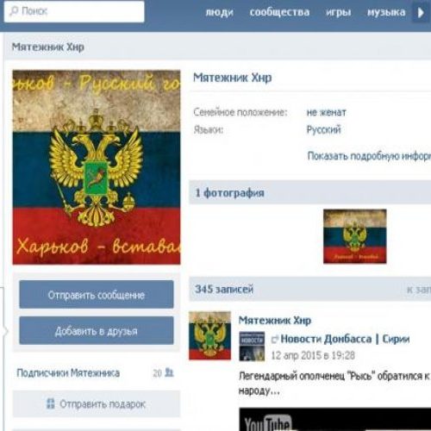Click the repost icon before Новости Донбасса
Image resolution: width=431 pixels, height=431 pixels.
(275, 340)
